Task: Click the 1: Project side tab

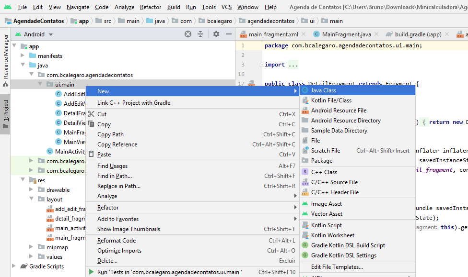Action: click(6, 113)
